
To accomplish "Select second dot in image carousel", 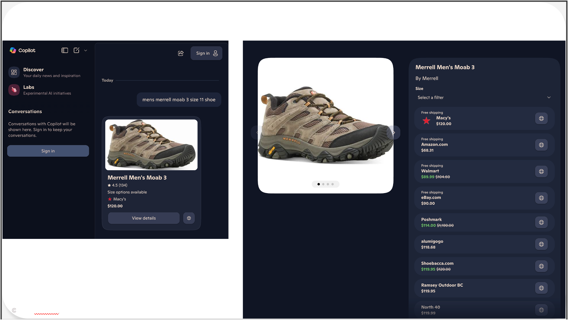I will point(323,184).
